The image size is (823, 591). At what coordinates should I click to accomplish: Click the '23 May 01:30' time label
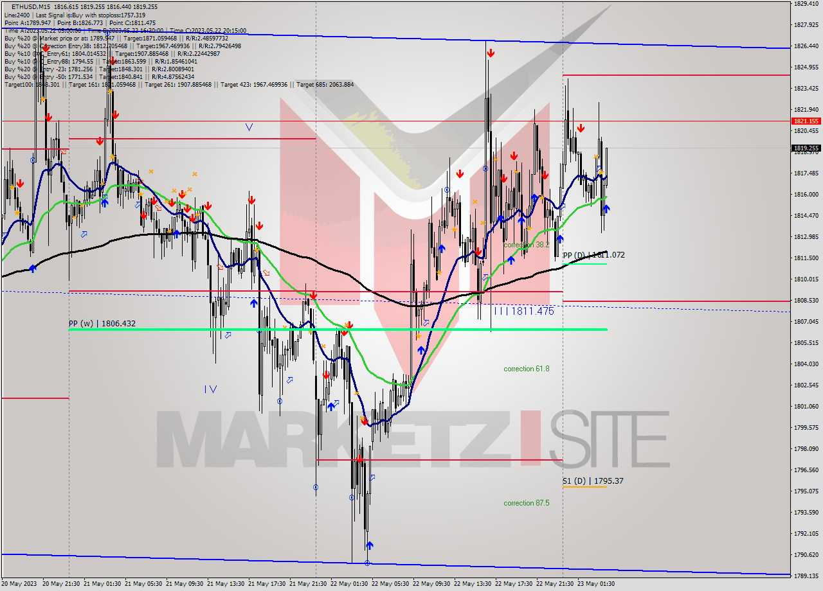(x=596, y=584)
